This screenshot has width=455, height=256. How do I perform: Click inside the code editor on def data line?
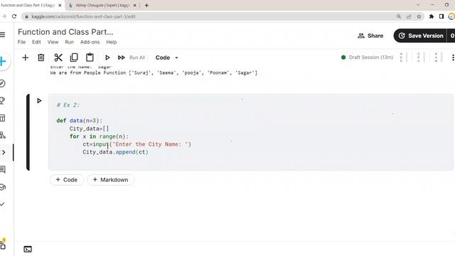coord(80,121)
